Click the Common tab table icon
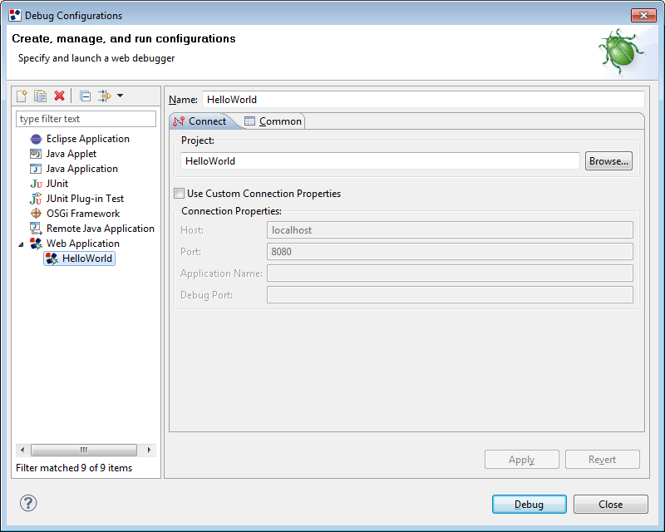Image resolution: width=665 pixels, height=532 pixels. click(250, 121)
